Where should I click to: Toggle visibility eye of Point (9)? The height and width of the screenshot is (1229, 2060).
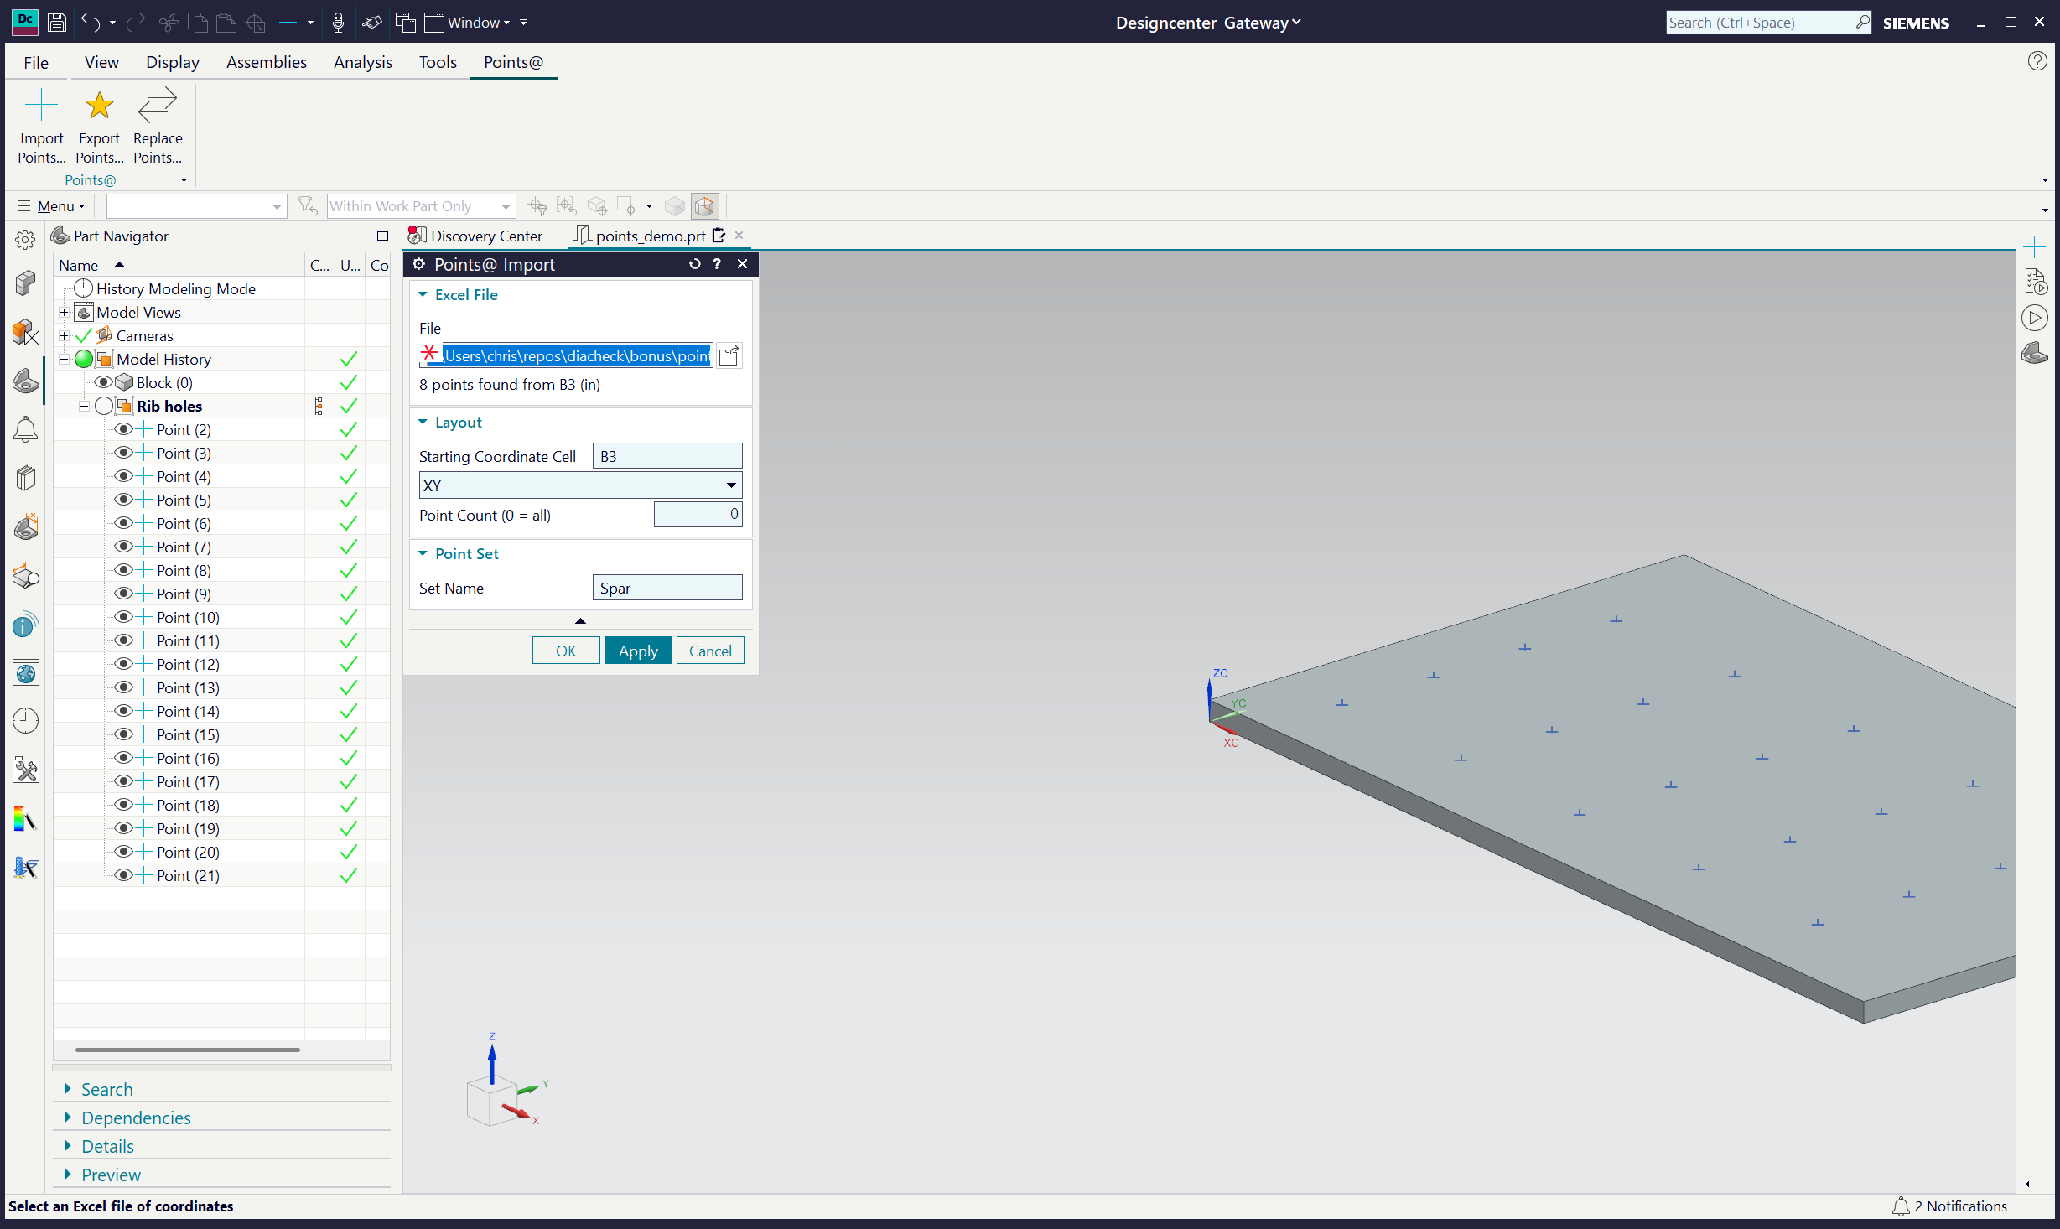point(123,594)
